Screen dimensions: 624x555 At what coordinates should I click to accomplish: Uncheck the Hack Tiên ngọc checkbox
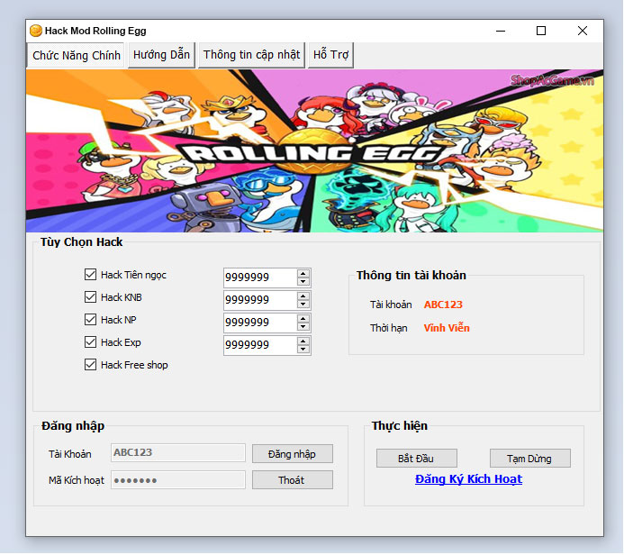click(x=90, y=274)
